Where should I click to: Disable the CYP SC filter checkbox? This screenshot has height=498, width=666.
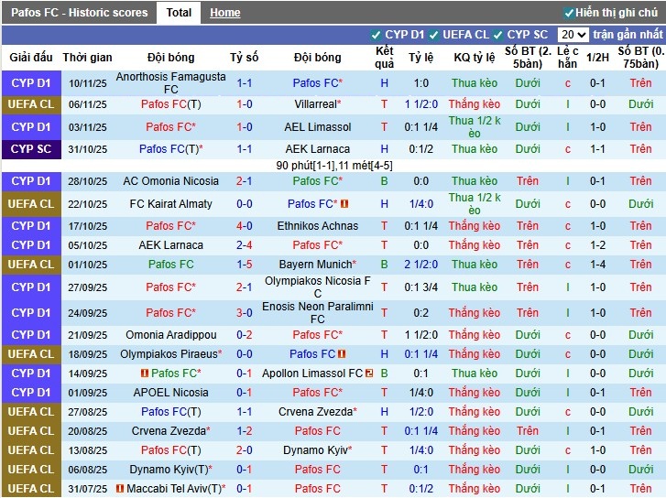499,35
